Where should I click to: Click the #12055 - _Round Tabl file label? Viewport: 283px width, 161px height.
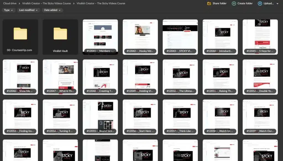click(100, 131)
